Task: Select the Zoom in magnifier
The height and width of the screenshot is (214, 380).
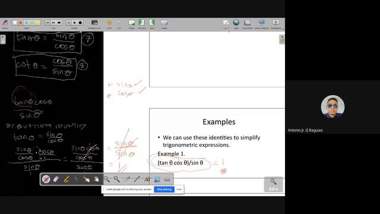Action: coord(107,179)
